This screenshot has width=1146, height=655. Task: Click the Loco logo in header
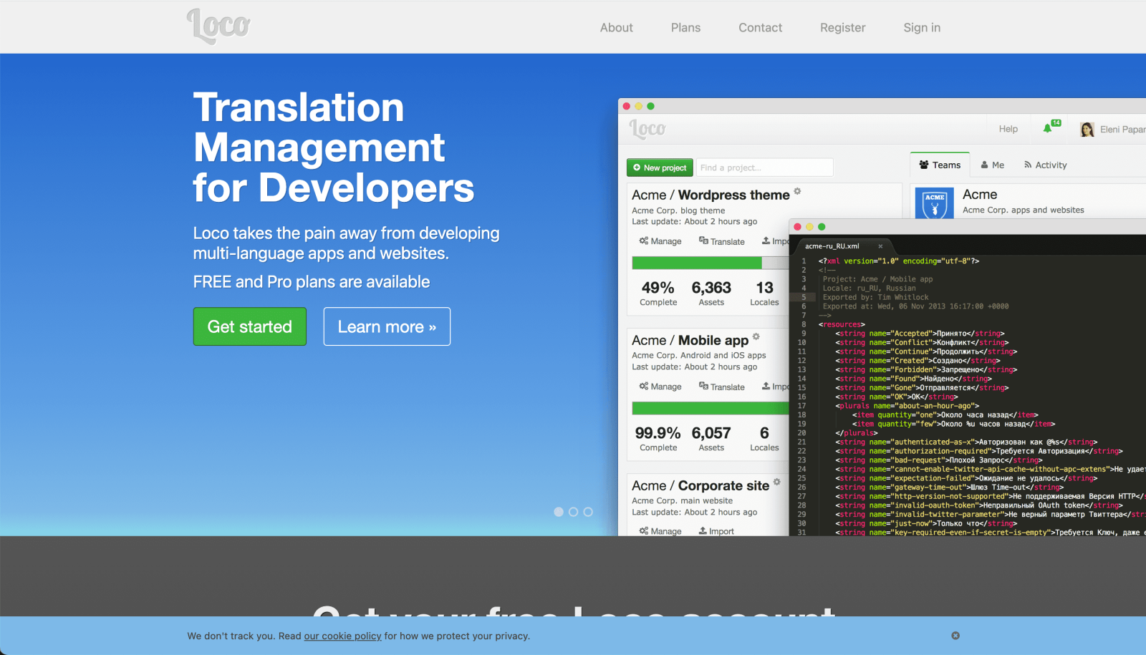click(218, 26)
